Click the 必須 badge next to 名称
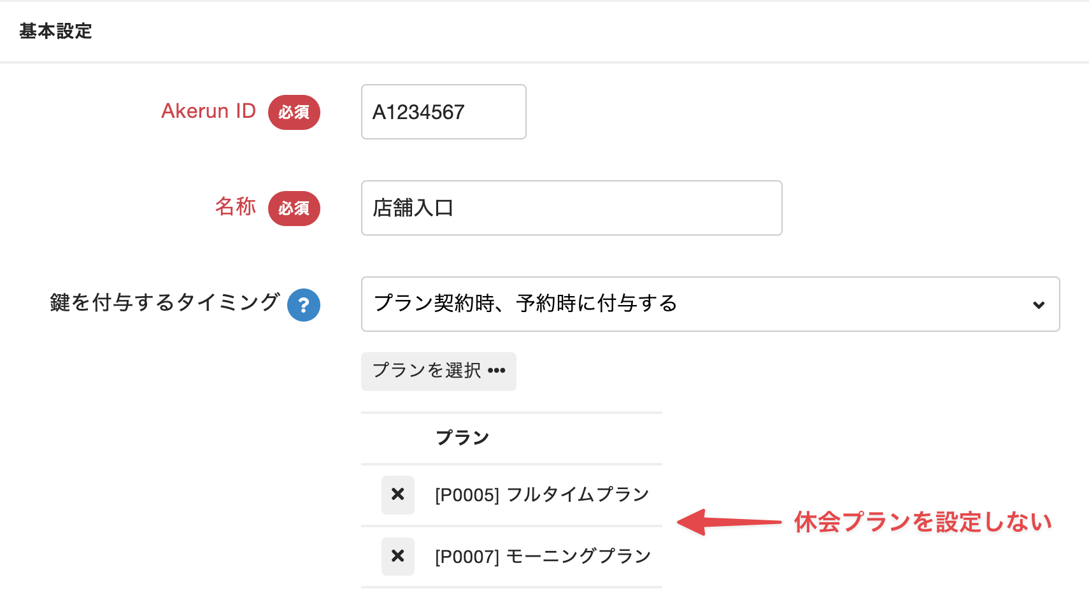 [x=294, y=208]
